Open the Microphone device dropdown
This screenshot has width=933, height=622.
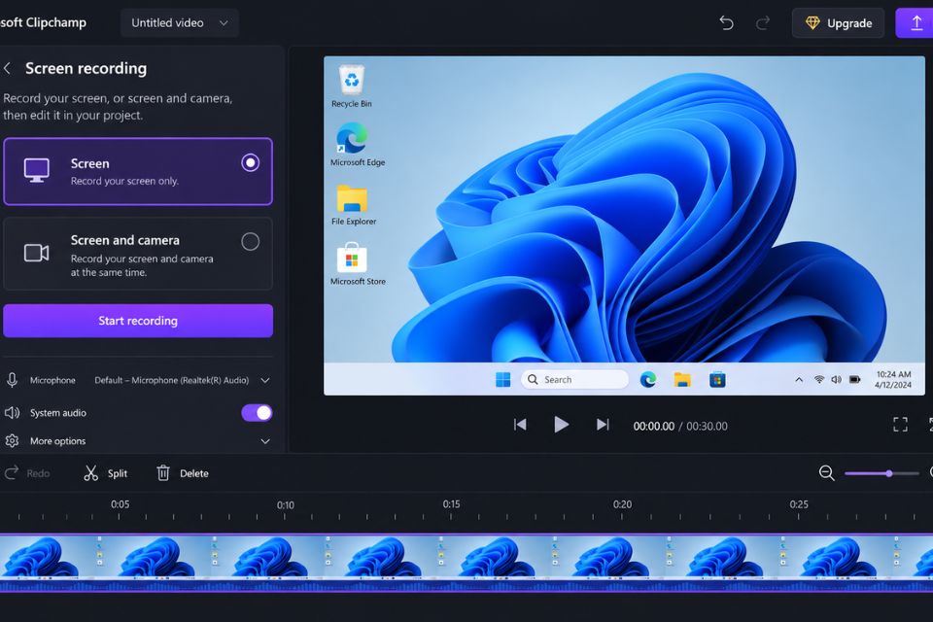[x=182, y=380]
